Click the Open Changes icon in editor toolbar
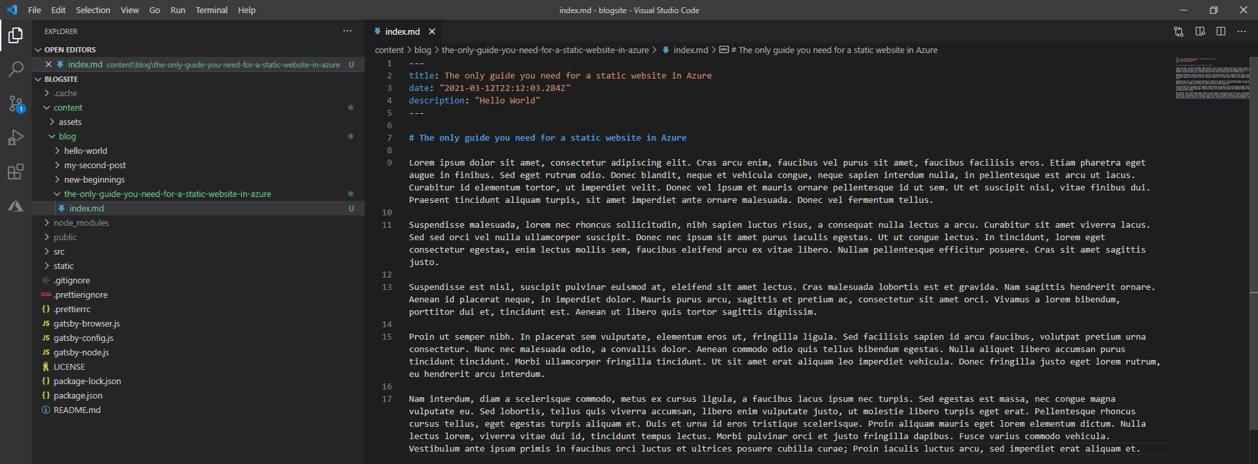The image size is (1258, 464). tap(1179, 31)
